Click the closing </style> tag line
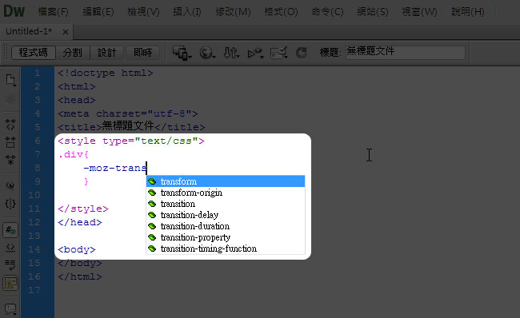Image resolution: width=520 pixels, height=318 pixels. pos(83,209)
